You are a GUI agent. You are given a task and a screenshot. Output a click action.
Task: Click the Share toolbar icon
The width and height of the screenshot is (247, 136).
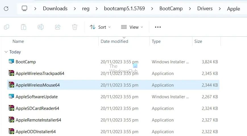[58, 27]
